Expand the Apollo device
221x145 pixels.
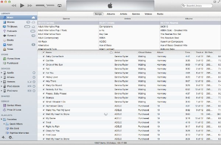coord(1,73)
